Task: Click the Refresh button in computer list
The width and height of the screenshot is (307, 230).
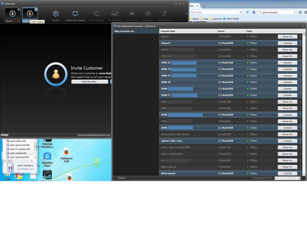Action: [x=122, y=178]
